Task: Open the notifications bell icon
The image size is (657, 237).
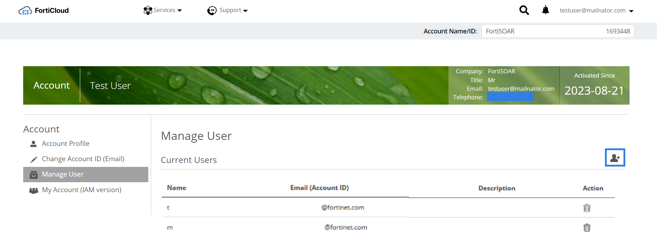Action: [545, 10]
